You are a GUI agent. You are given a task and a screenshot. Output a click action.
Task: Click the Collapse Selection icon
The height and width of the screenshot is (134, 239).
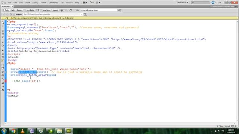[x=3, y=34]
